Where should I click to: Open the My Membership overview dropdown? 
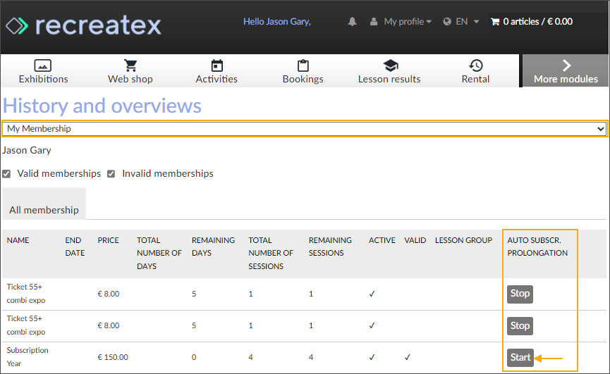[305, 129]
